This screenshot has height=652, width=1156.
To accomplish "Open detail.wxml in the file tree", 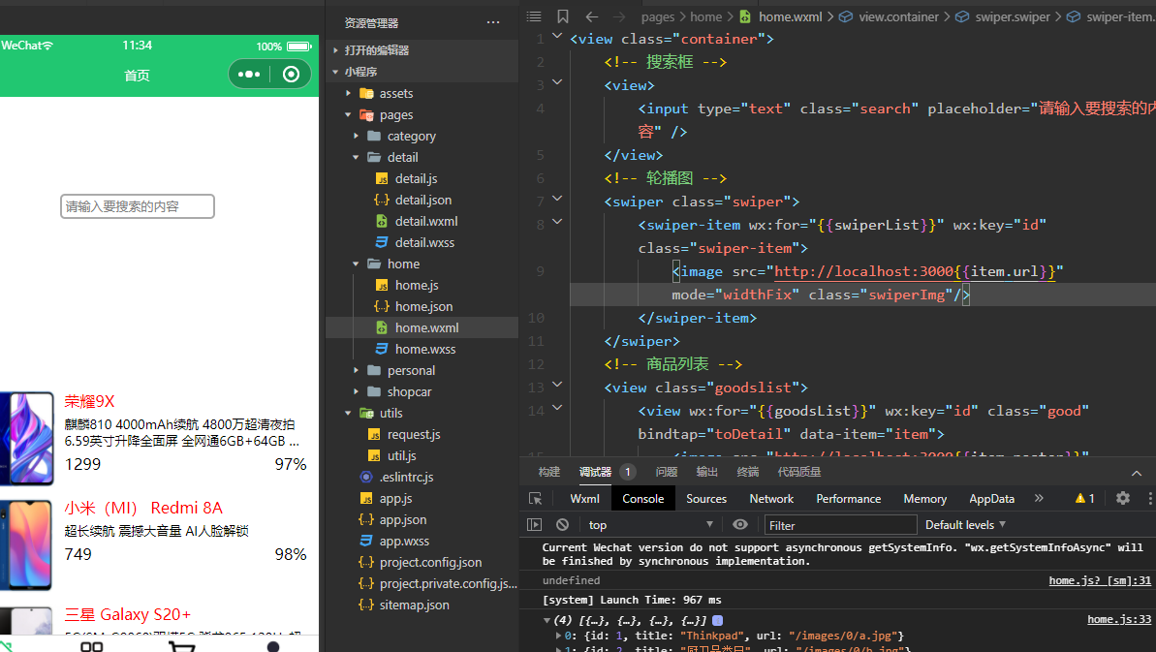I will (x=426, y=221).
